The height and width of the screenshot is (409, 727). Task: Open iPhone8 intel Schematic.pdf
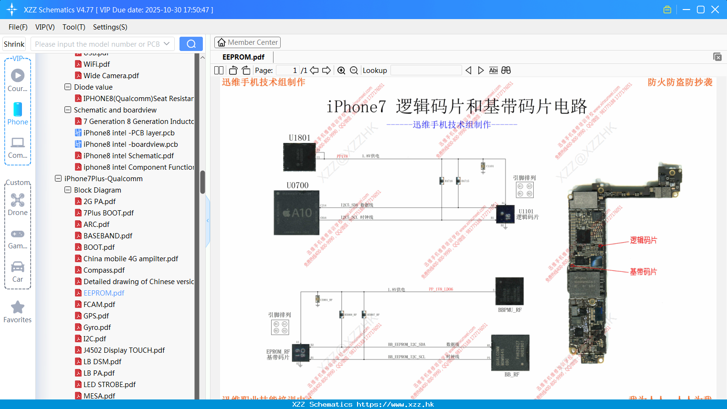click(128, 155)
